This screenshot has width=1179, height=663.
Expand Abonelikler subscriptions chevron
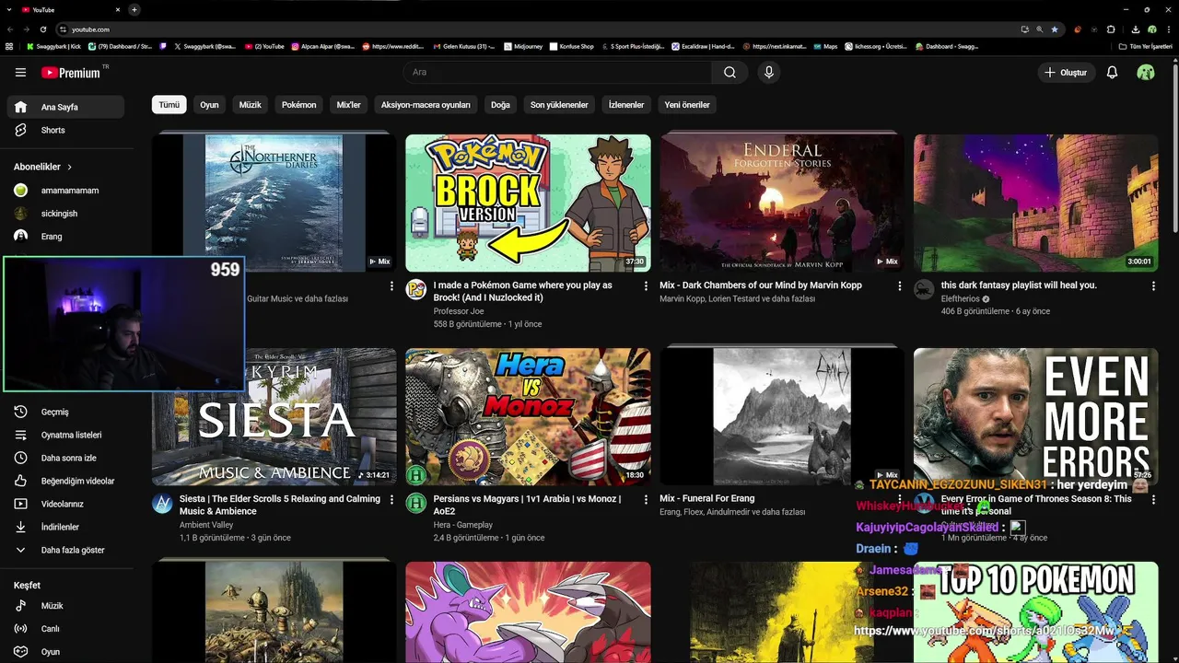[69, 167]
